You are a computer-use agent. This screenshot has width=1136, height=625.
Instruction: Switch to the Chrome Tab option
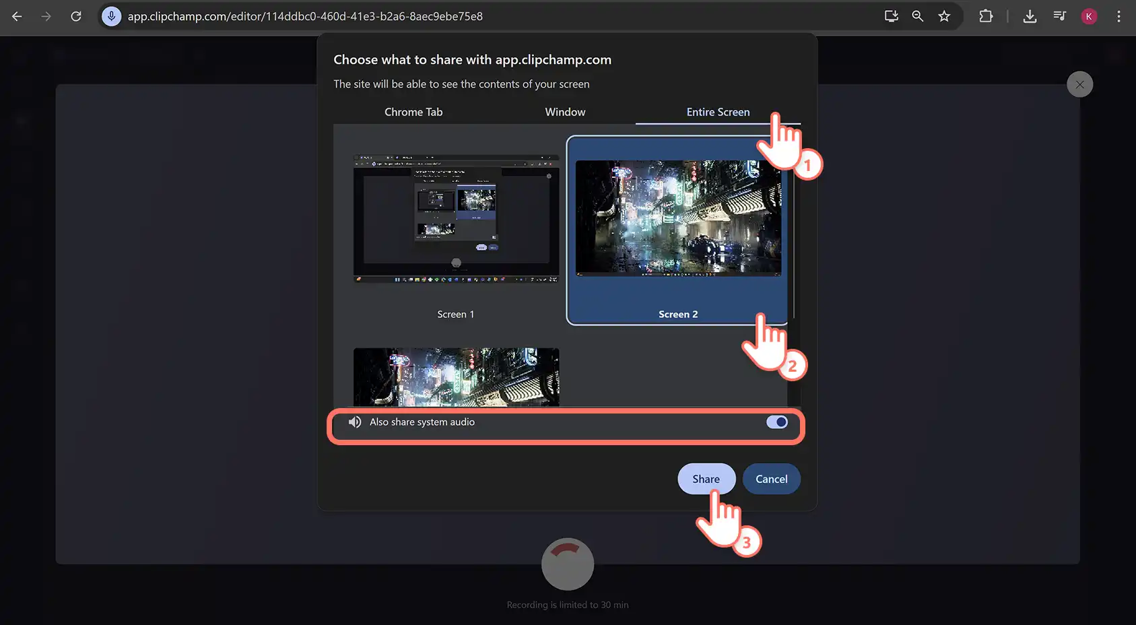[x=413, y=112]
